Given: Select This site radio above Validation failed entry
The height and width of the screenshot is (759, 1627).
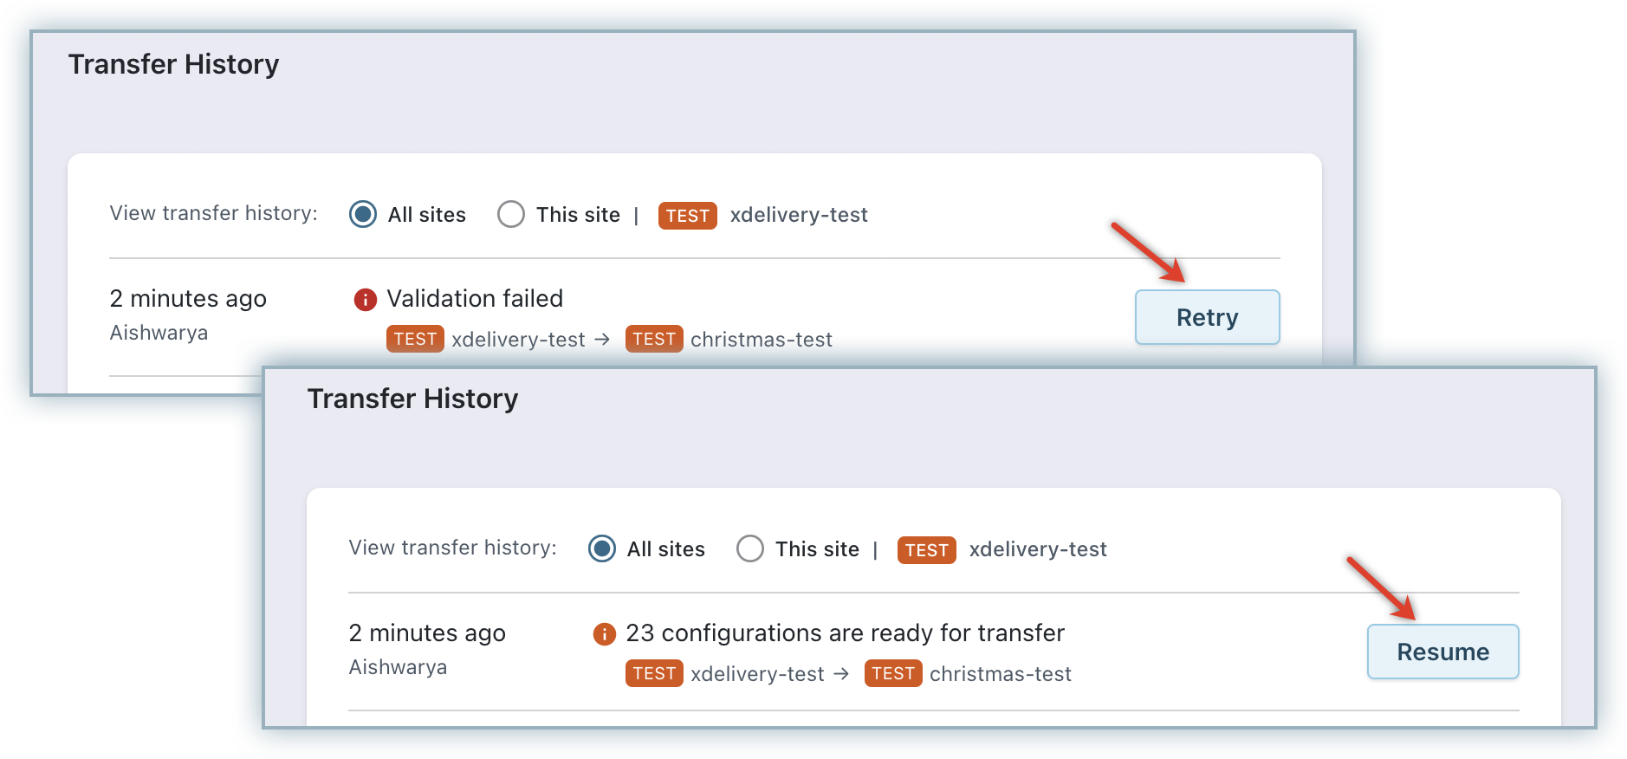Looking at the screenshot, I should tap(511, 214).
